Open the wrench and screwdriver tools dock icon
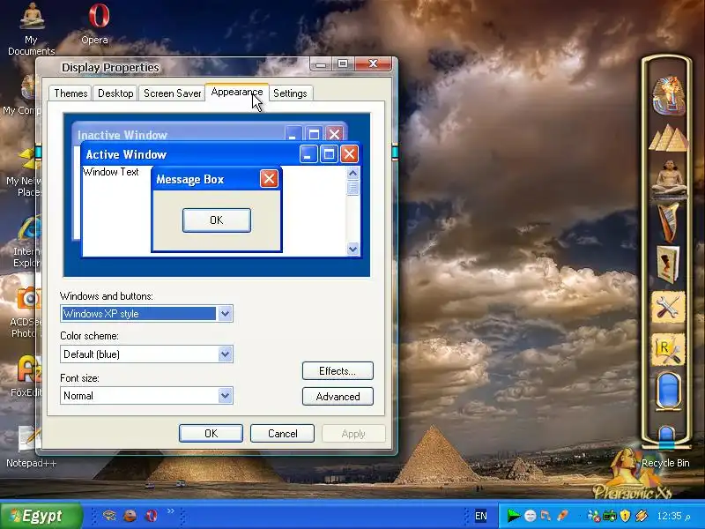The width and height of the screenshot is (705, 529). click(x=668, y=308)
